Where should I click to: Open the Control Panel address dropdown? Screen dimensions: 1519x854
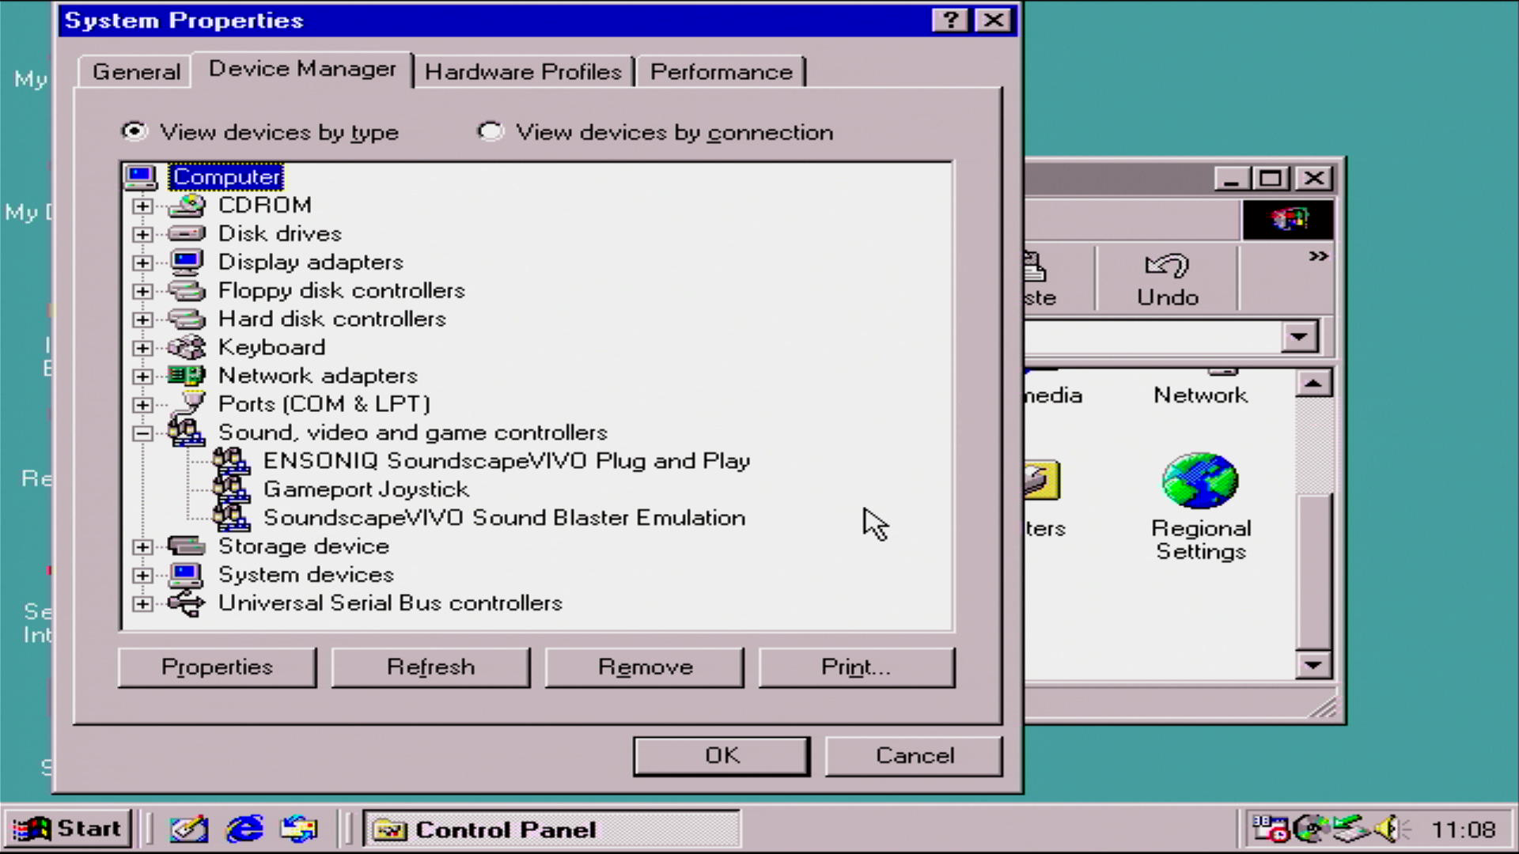[x=1299, y=338]
